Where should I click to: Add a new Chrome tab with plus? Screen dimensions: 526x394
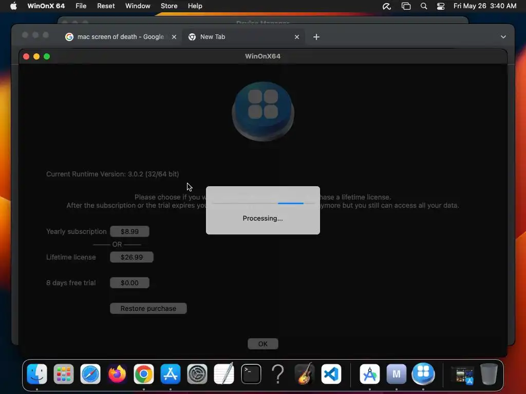tap(316, 37)
